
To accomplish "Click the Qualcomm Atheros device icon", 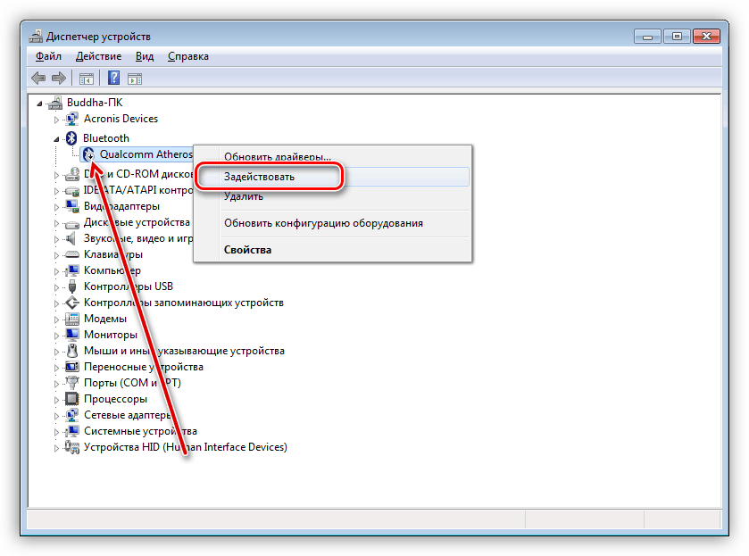I will 89,154.
